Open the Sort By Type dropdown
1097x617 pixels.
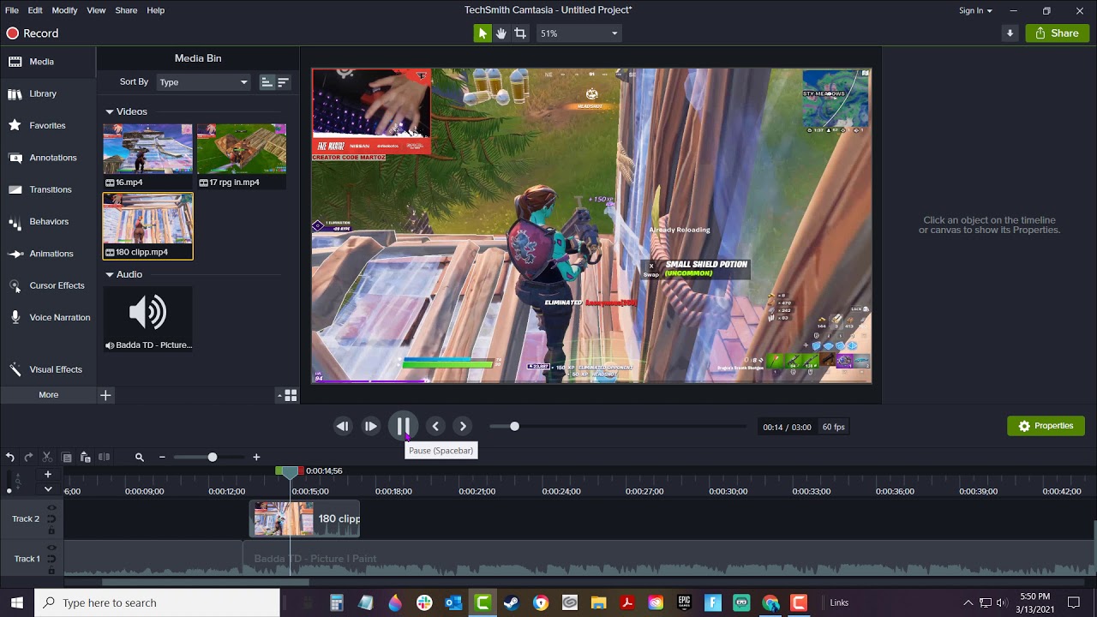(203, 82)
